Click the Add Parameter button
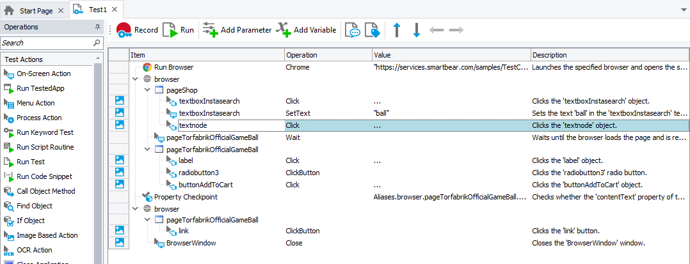This screenshot has height=264, width=690. [237, 30]
